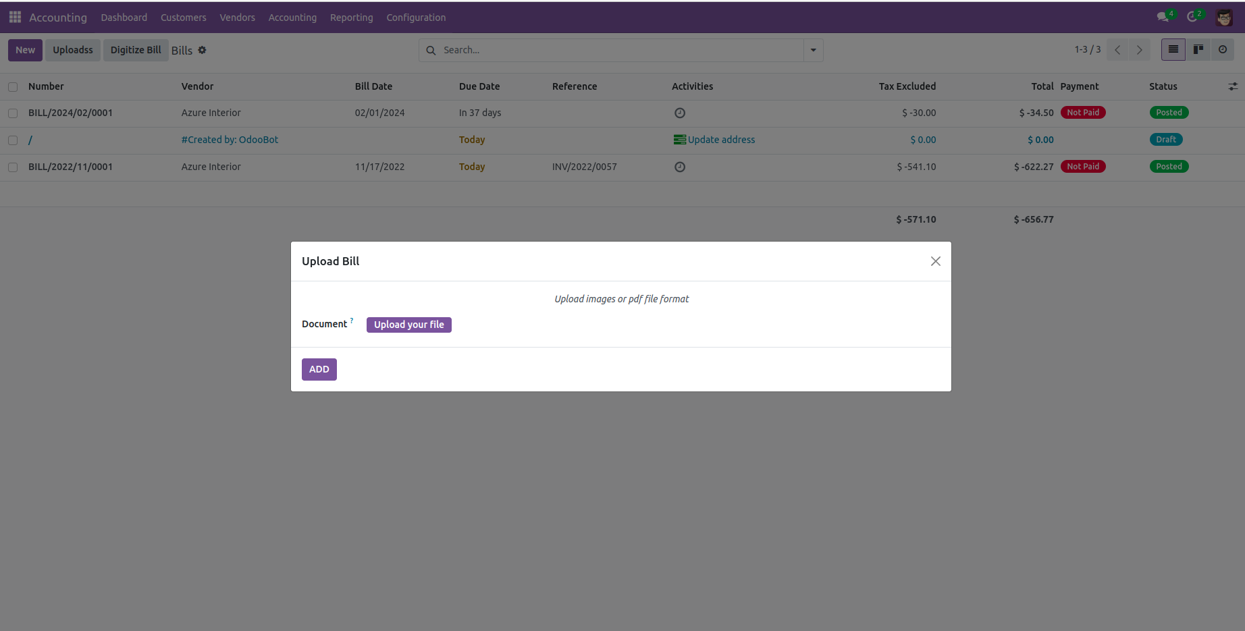Click activity clock for BILL/2022/11/0001
Screen dimensions: 1245x631
[680, 167]
